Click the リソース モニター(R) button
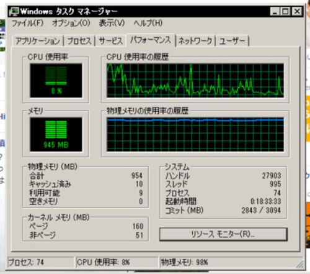 tap(223, 234)
